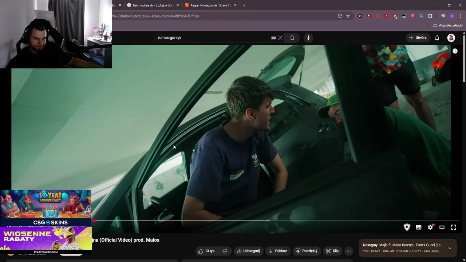Open the black cat-face extension icon

pyautogui.click(x=360, y=16)
